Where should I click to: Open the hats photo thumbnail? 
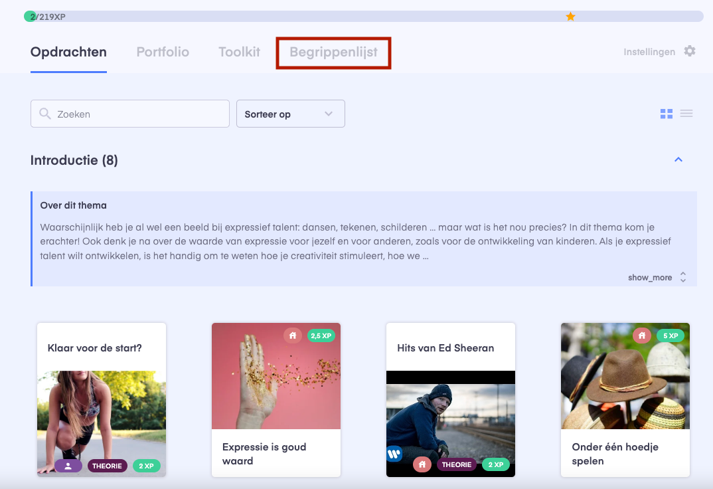click(625, 376)
